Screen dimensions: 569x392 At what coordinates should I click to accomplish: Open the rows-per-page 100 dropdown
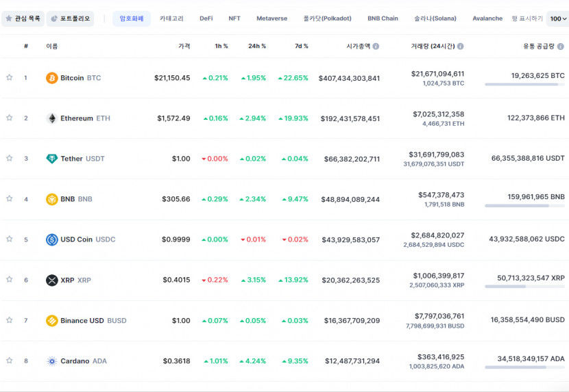558,19
